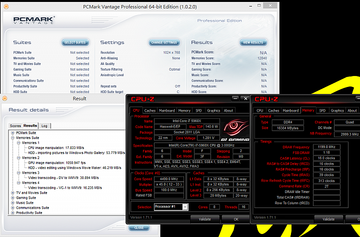Open the About tab in left CPU-Z
The image size is (360, 237).
tap(228, 110)
